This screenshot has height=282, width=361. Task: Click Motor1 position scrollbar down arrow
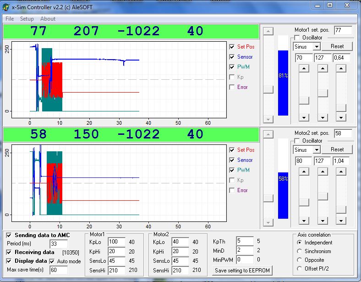click(x=268, y=119)
